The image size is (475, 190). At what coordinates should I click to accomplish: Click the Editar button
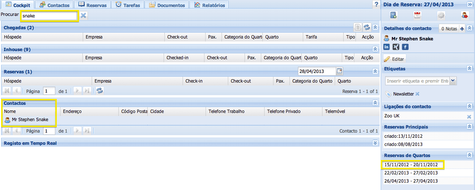[x=395, y=59]
